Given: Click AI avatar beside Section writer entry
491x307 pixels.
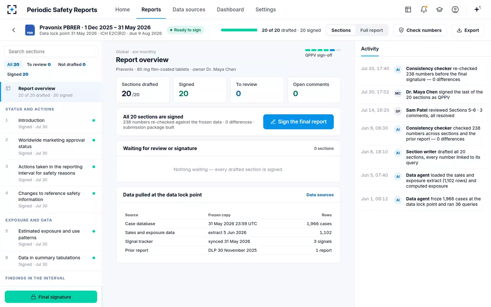Looking at the screenshot, I should click(398, 153).
